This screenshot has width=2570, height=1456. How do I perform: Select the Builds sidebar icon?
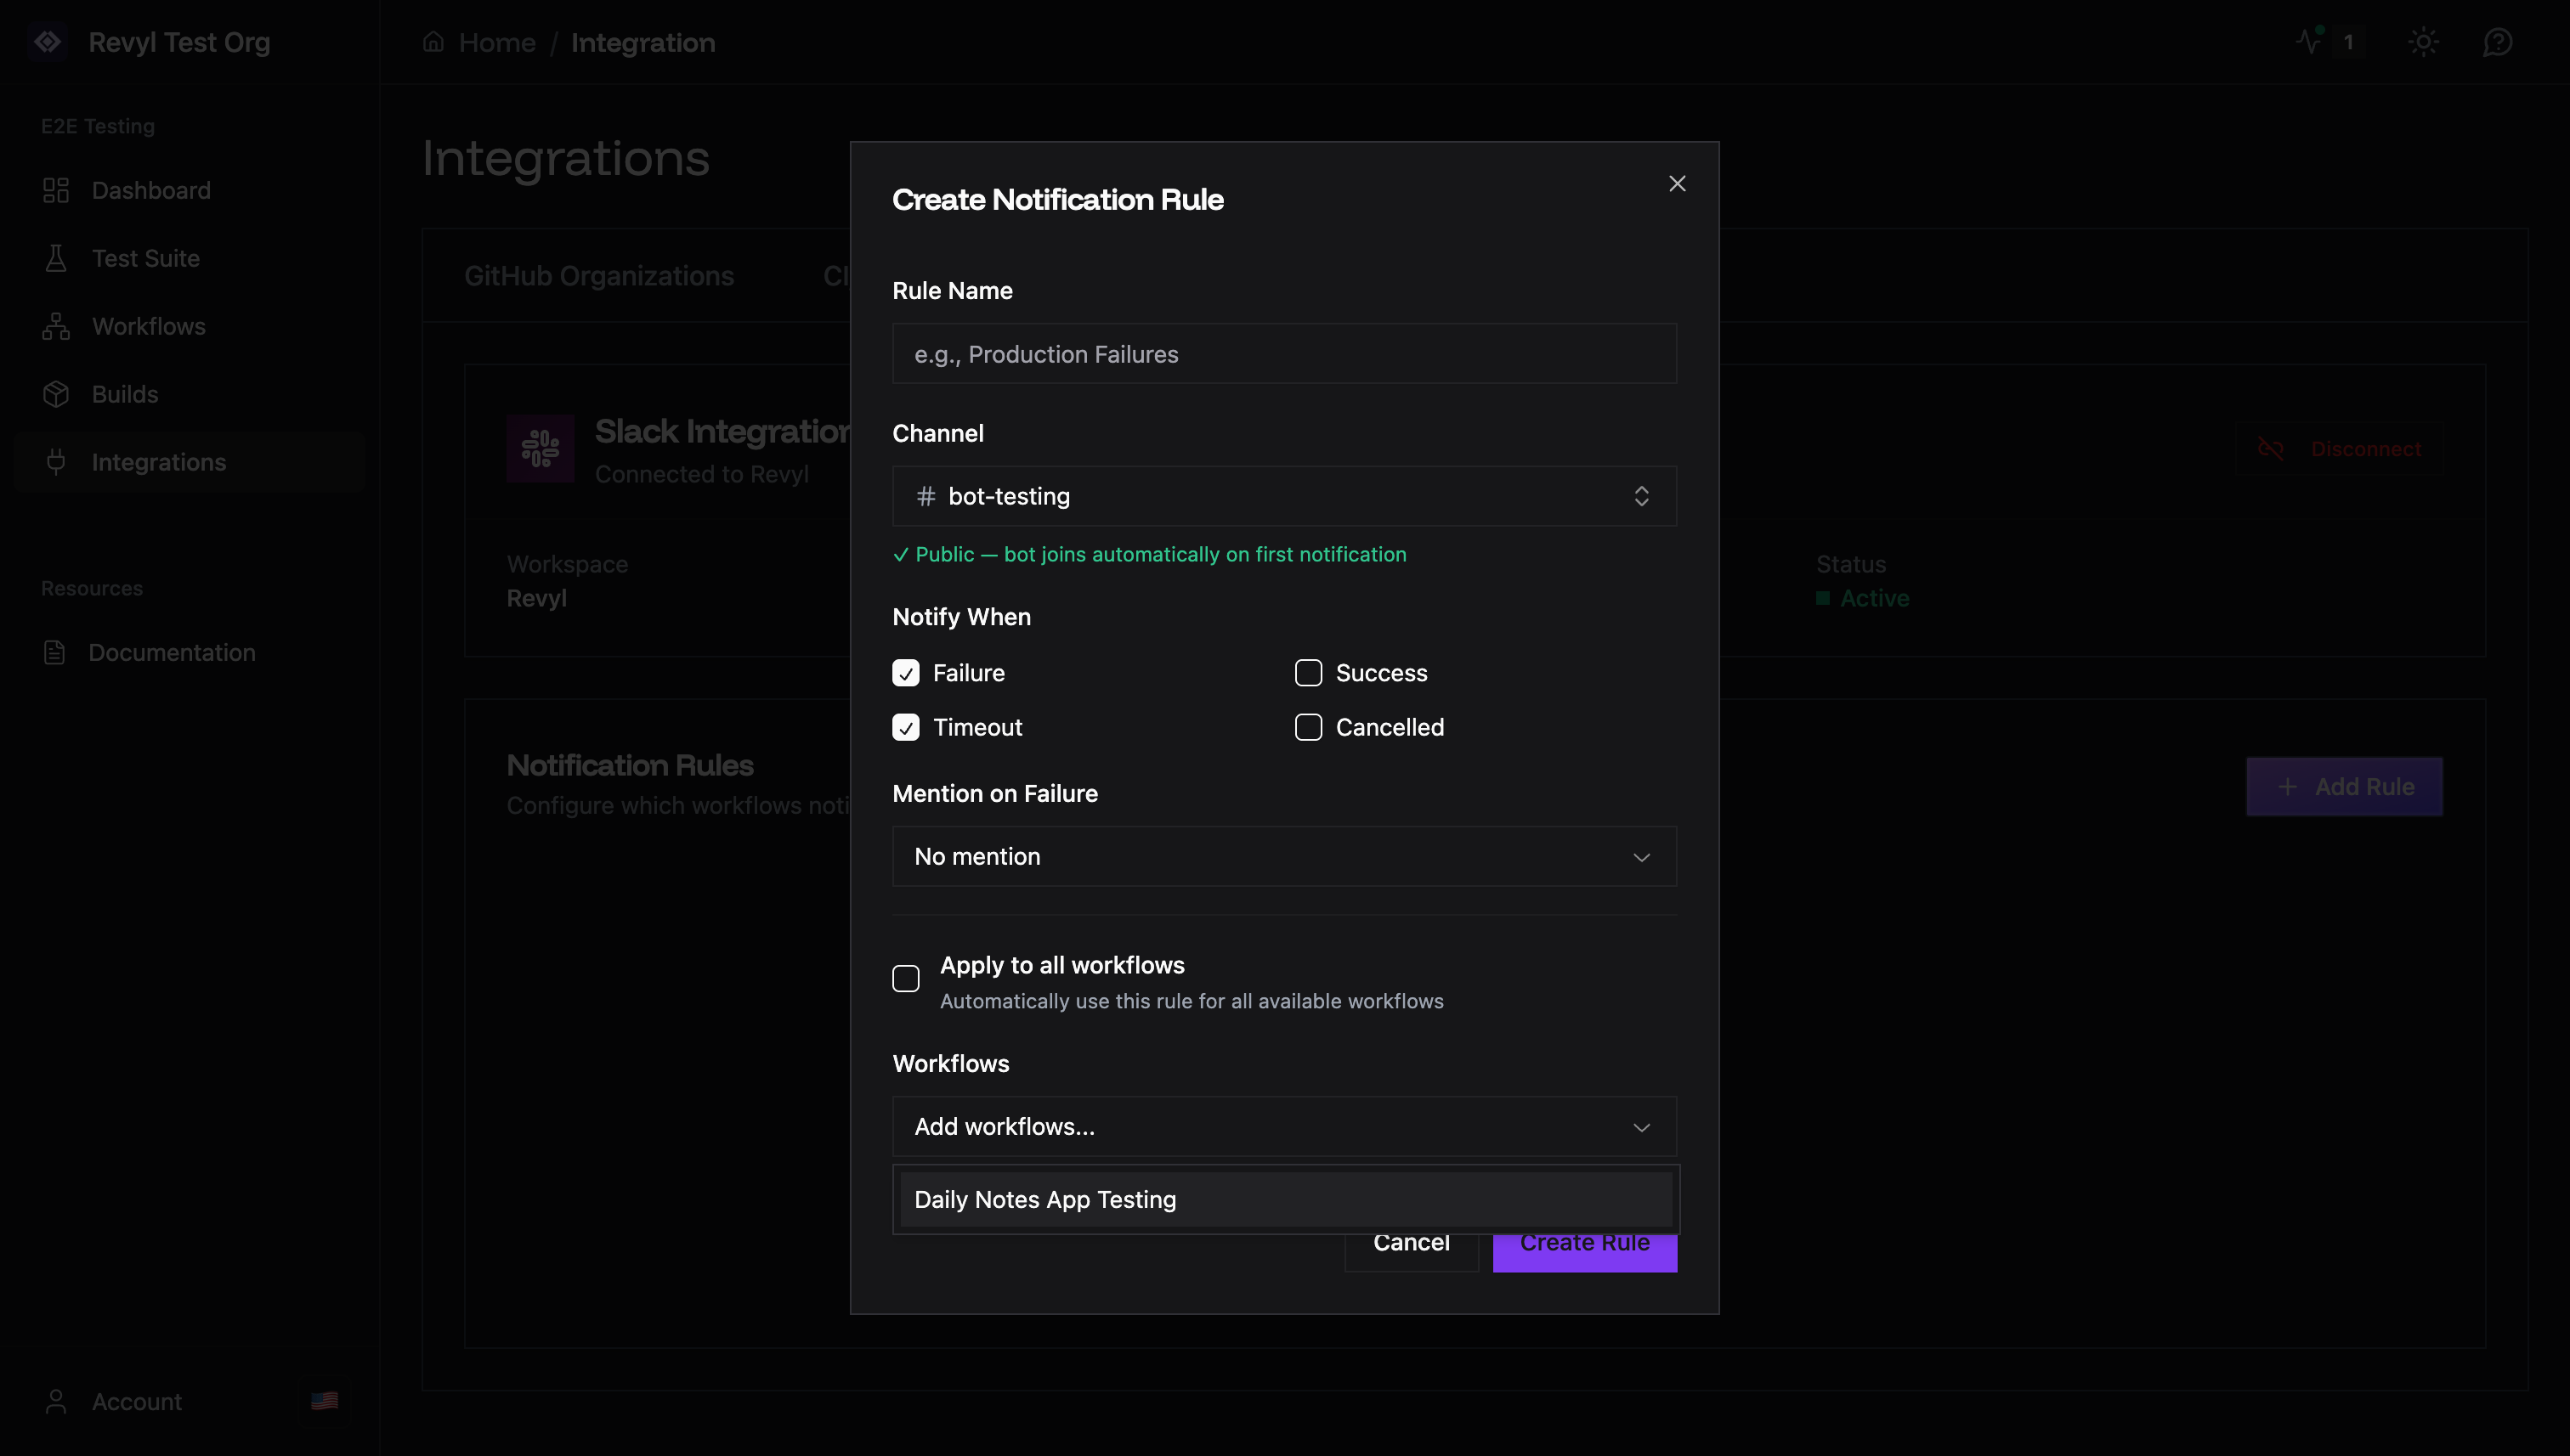click(x=57, y=394)
